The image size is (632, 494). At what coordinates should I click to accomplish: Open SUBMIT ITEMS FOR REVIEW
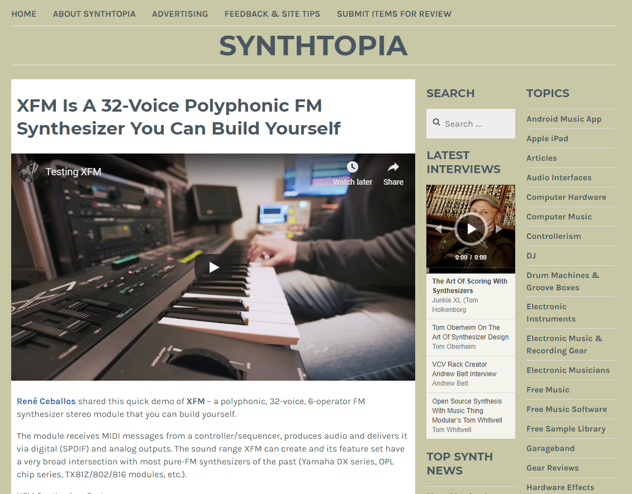(394, 14)
